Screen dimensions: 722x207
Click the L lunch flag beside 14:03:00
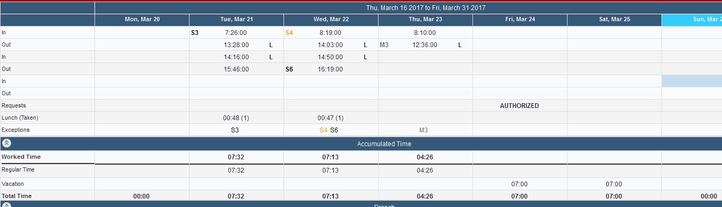click(366, 45)
